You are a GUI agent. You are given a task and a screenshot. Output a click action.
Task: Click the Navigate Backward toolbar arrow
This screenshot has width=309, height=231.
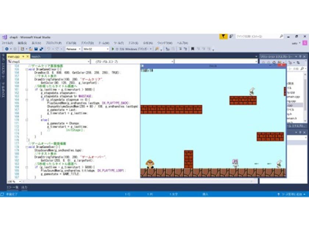7,49
